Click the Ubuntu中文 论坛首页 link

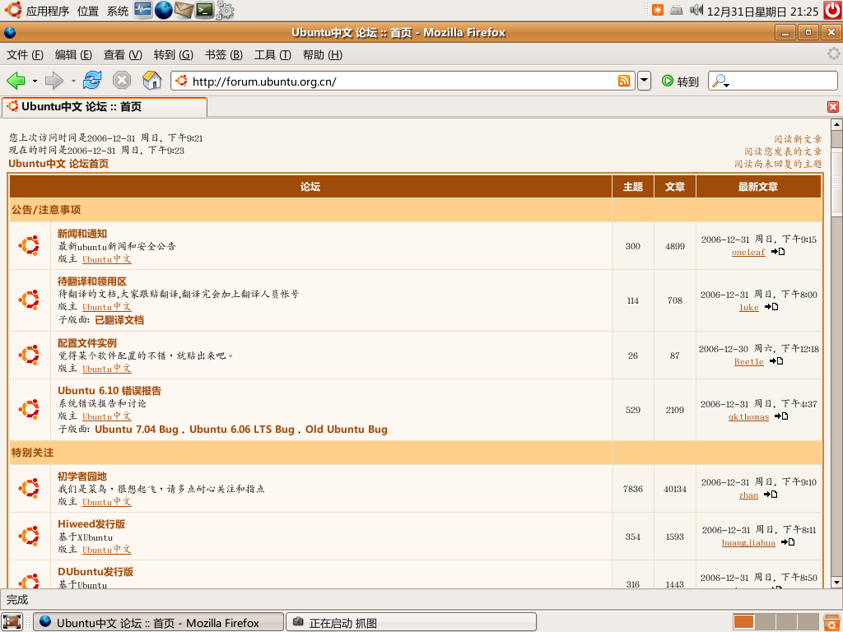click(x=58, y=164)
